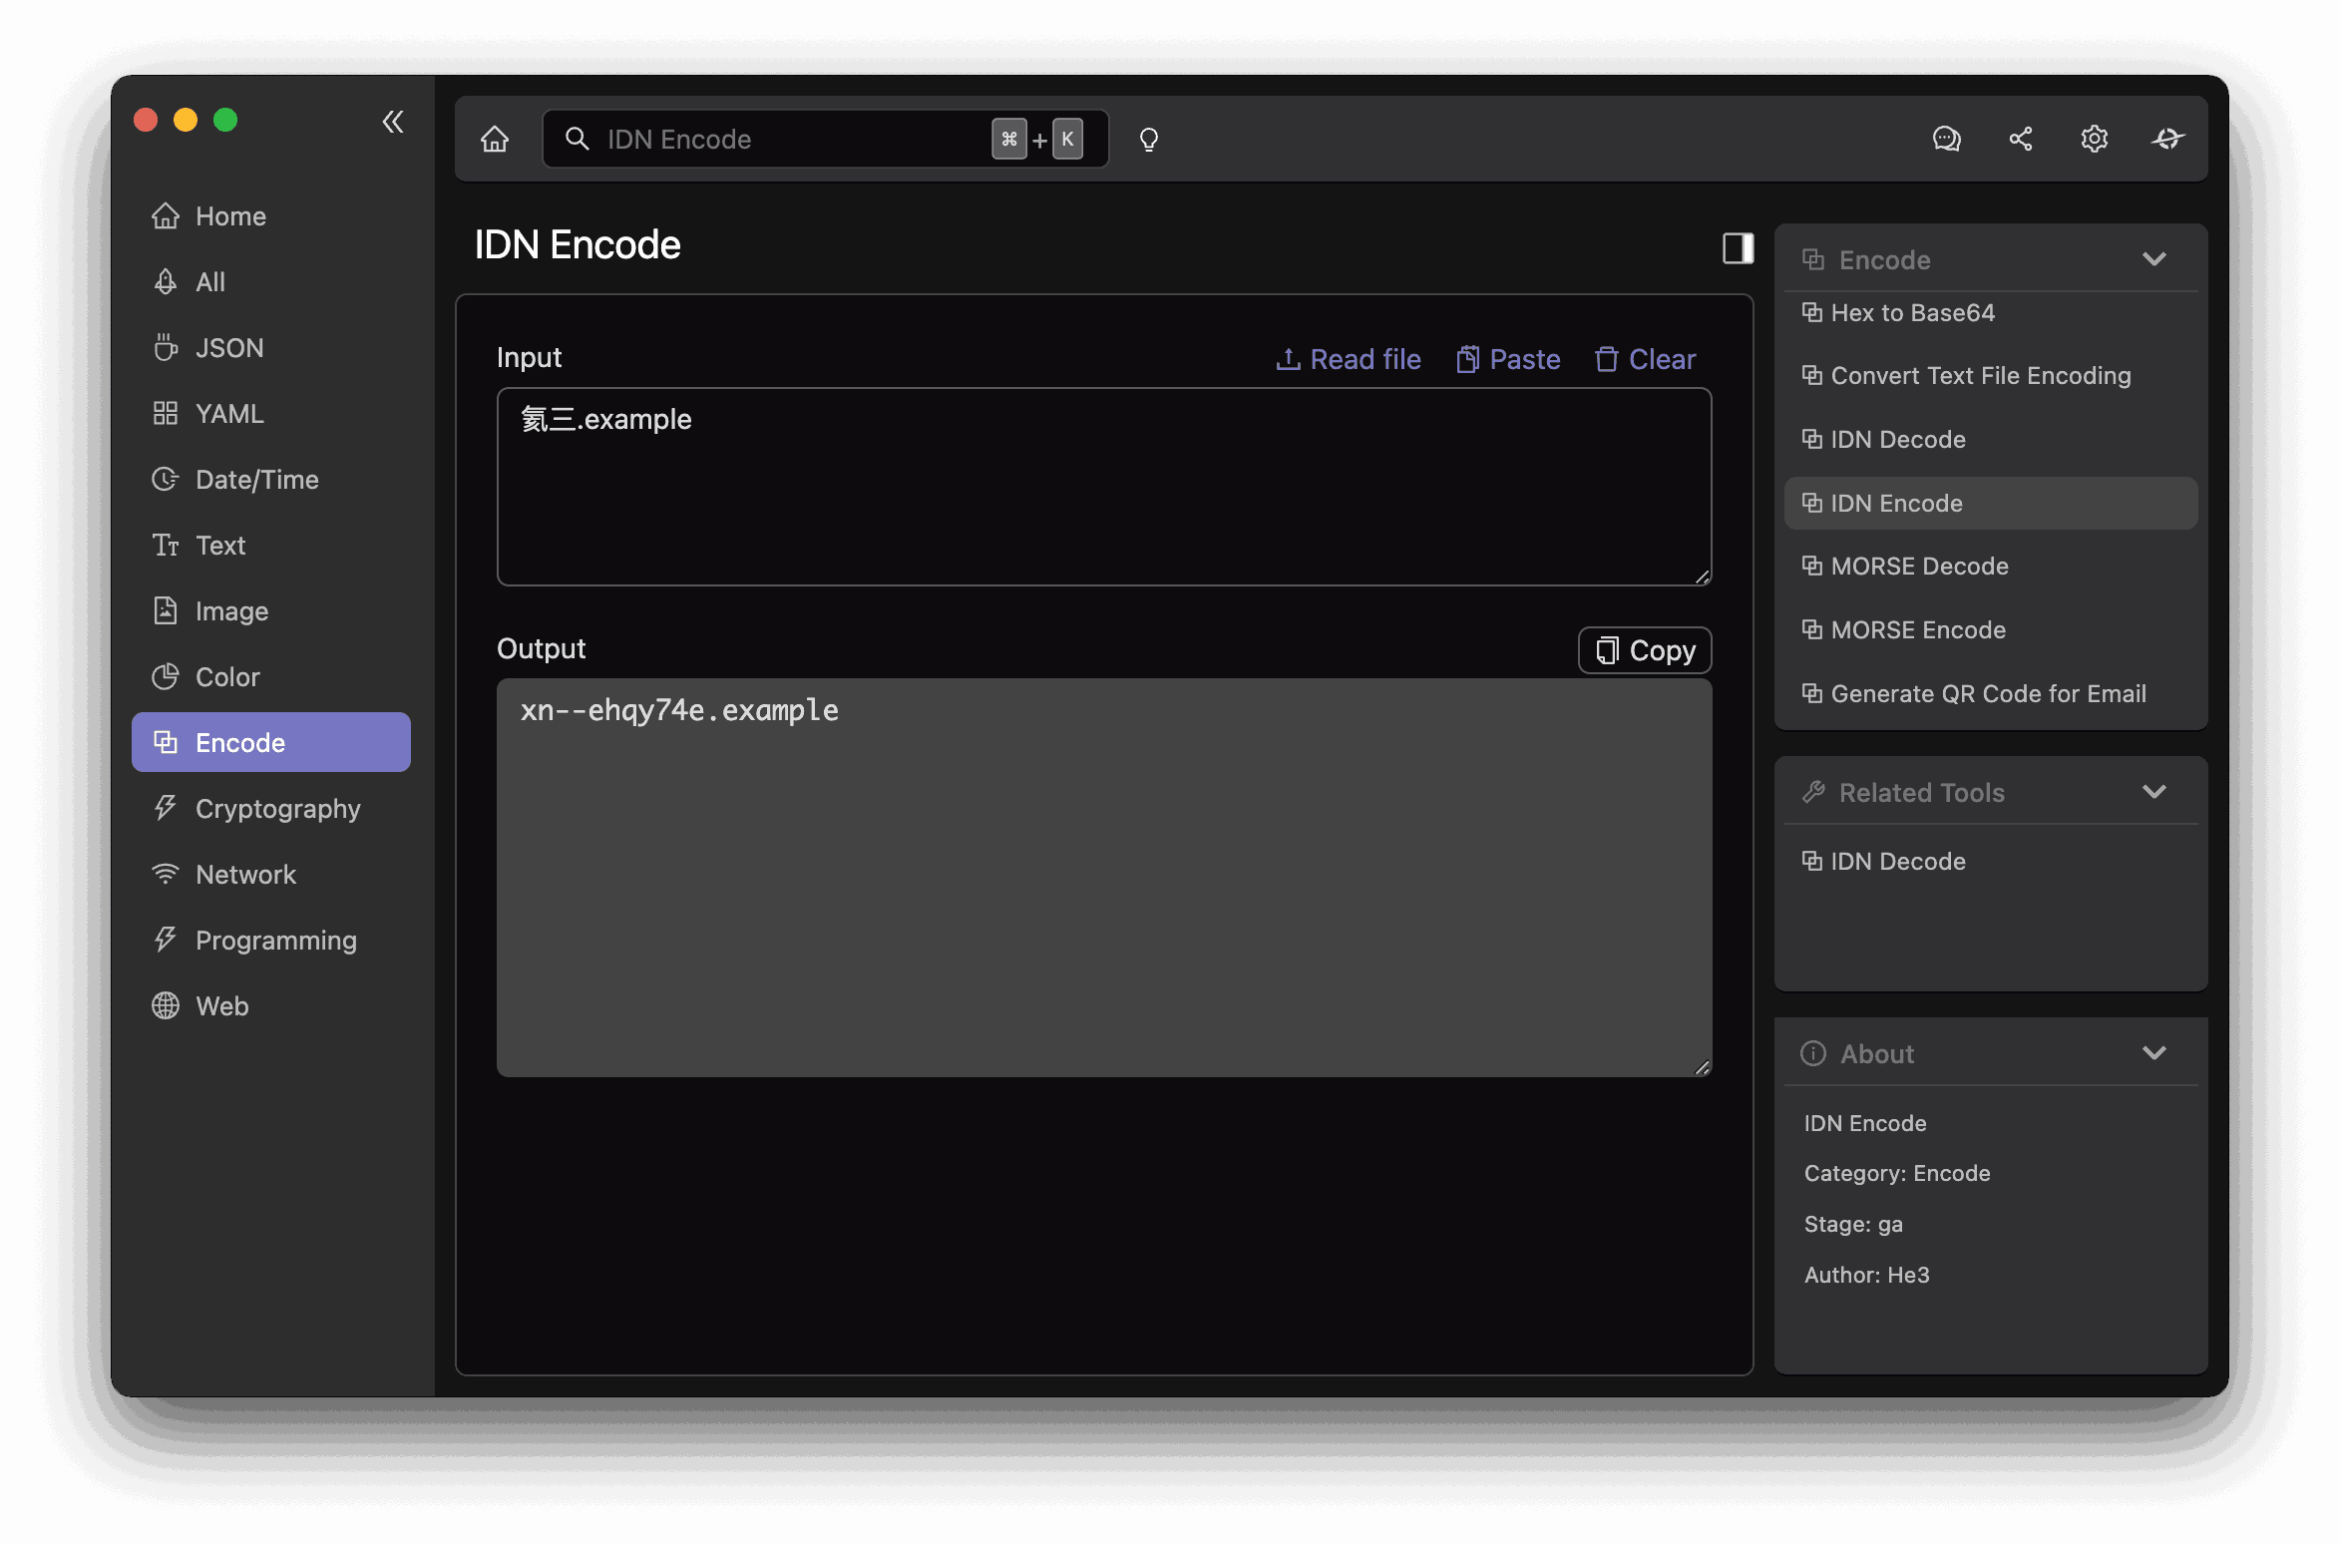The height and width of the screenshot is (1544, 2340).
Task: Open Generate QR Code for Email tool
Action: (1991, 694)
